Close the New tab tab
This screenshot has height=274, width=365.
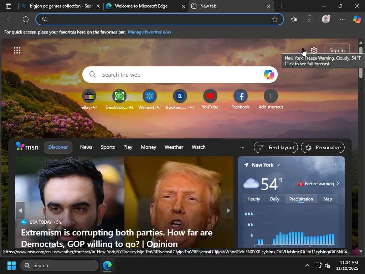268,6
